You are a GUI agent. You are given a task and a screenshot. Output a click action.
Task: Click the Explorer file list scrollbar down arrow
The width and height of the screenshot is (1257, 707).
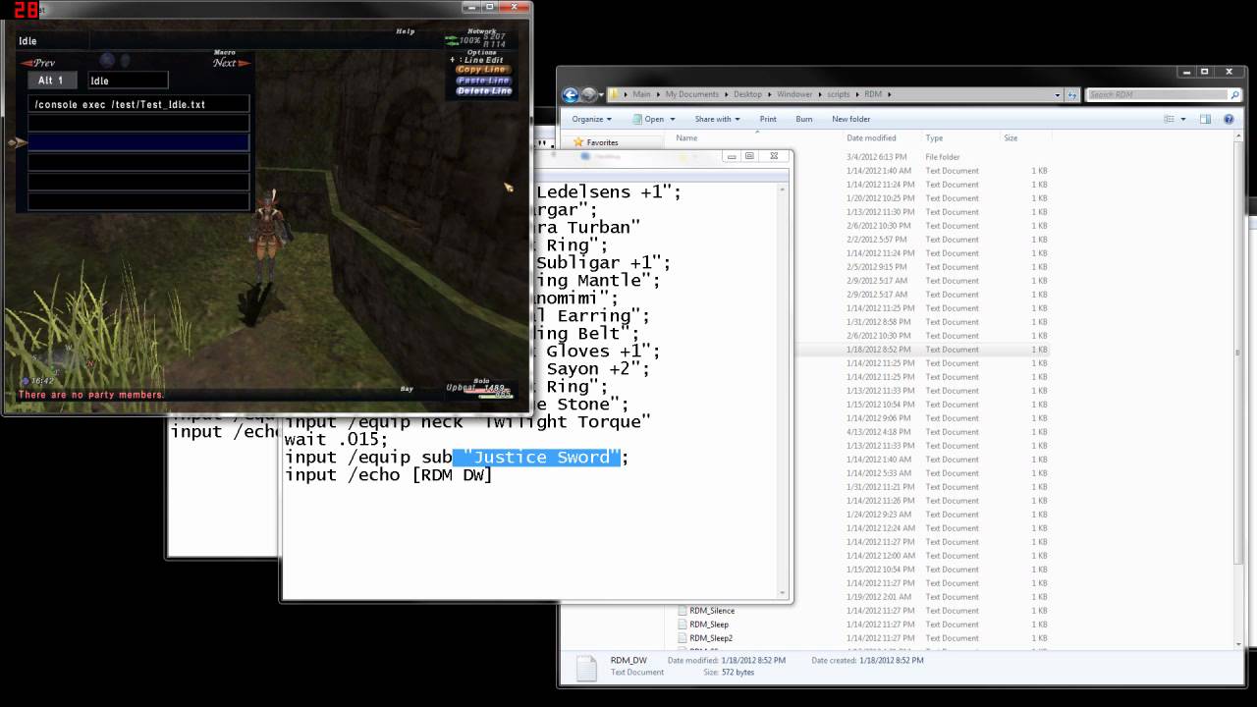[1240, 644]
